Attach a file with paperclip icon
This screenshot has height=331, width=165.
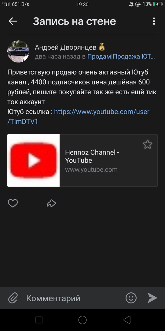[13, 298]
